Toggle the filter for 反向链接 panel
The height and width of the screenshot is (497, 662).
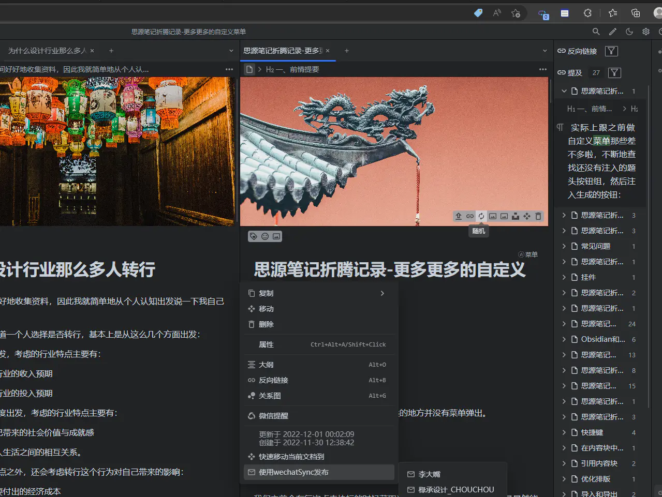pyautogui.click(x=611, y=51)
